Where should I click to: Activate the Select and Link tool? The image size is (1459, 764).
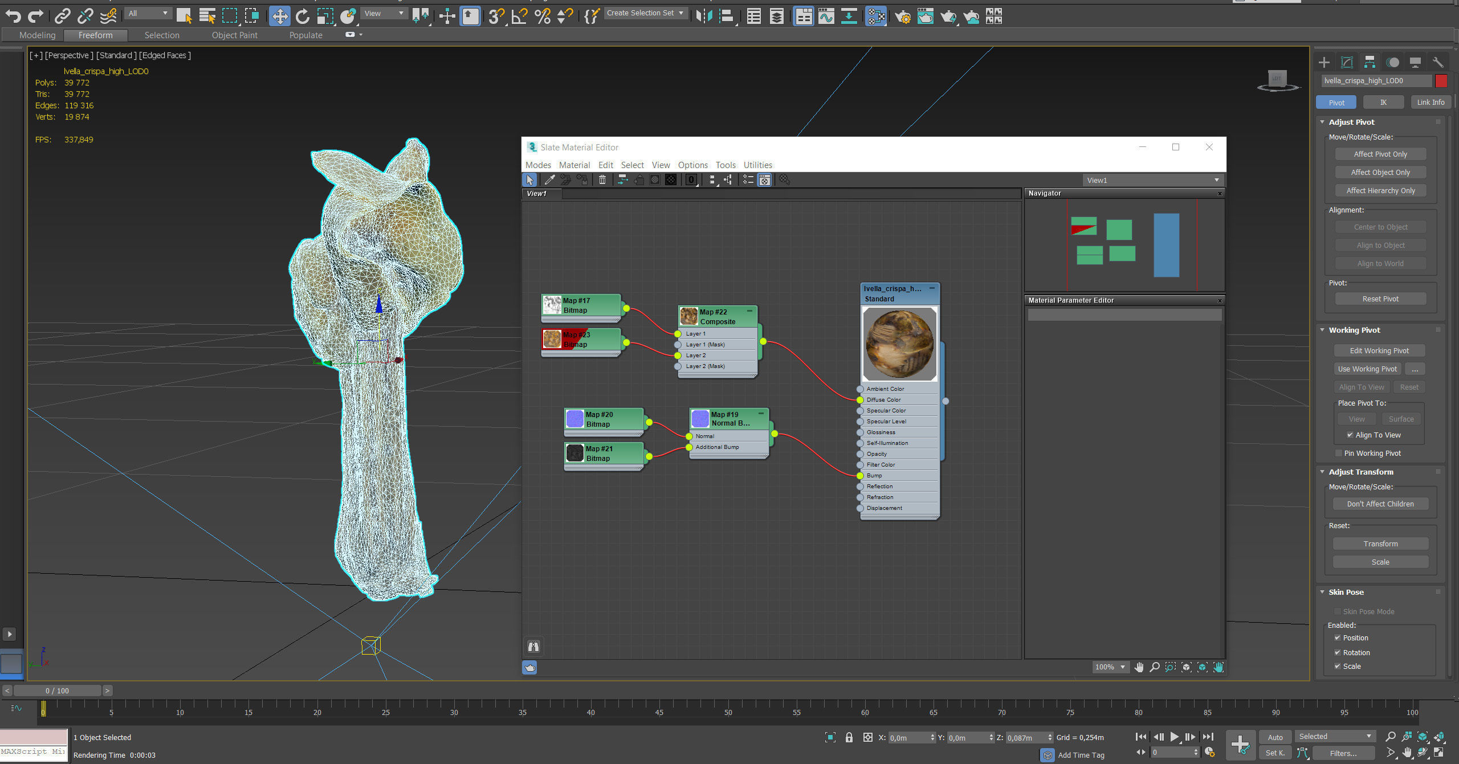[x=62, y=17]
